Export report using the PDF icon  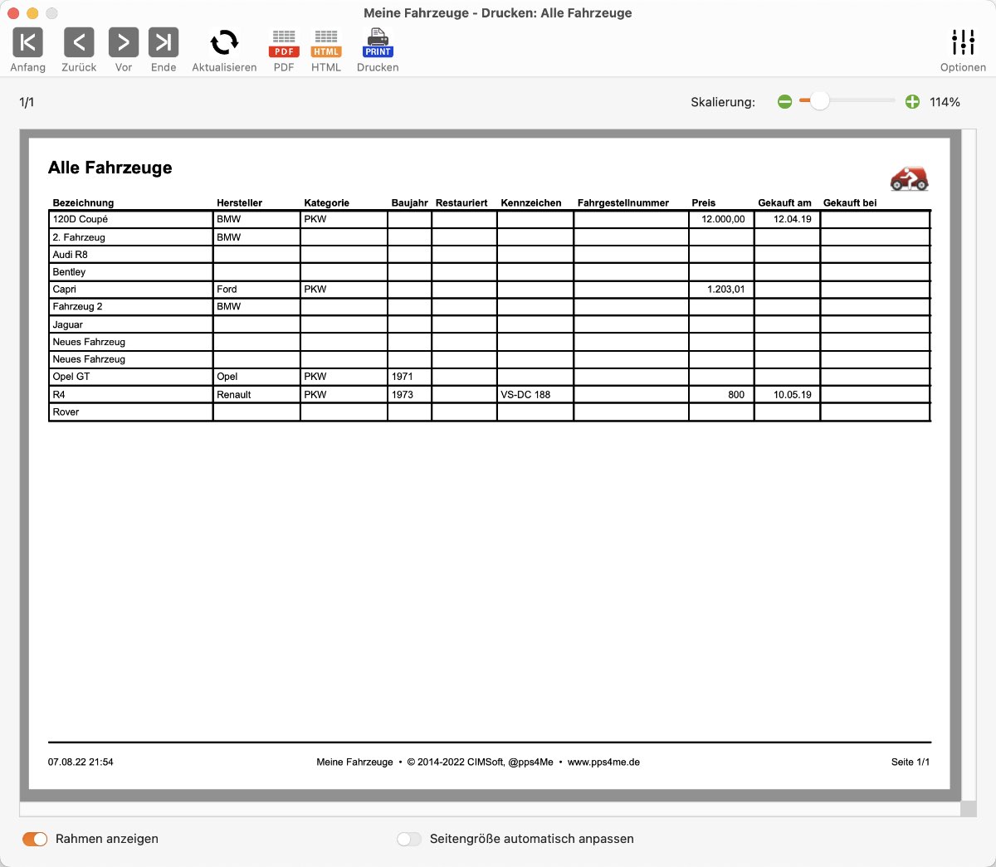click(284, 42)
